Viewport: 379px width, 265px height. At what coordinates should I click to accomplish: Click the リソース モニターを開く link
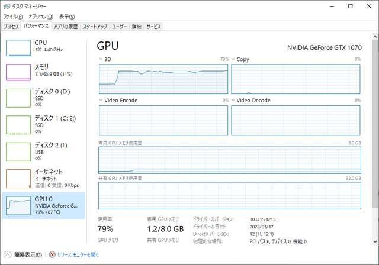tap(77, 254)
